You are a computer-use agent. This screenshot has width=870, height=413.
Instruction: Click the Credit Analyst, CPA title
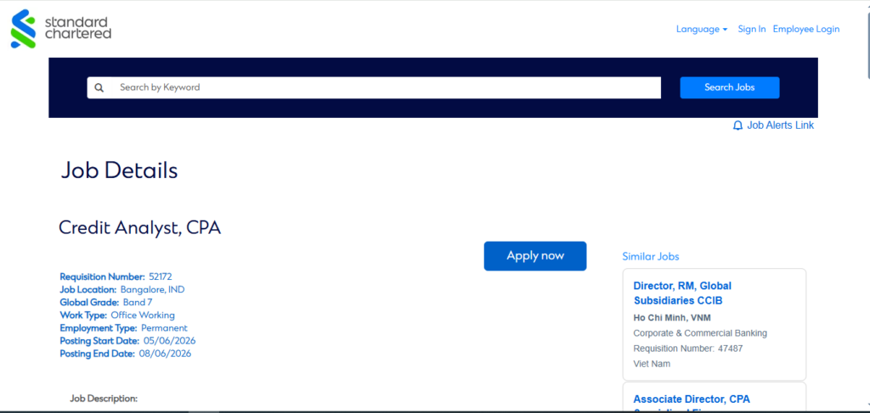click(x=140, y=227)
